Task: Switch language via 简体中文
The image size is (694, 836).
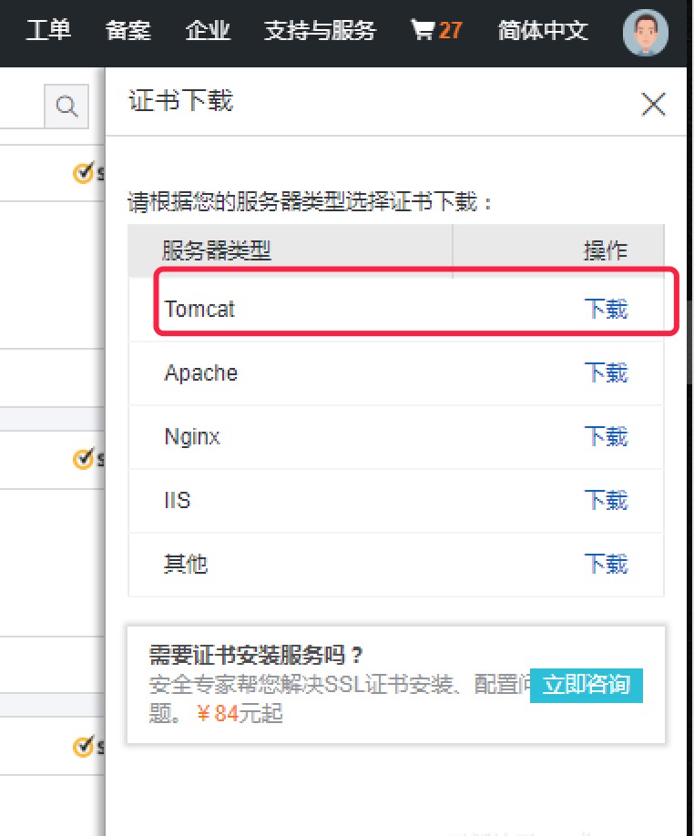Action: coord(543,30)
